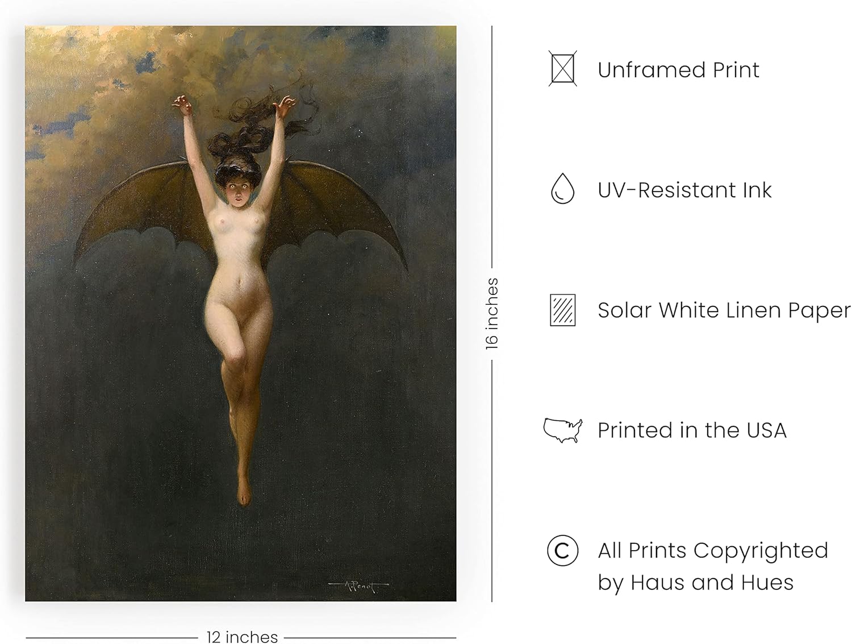The height and width of the screenshot is (644, 852).
Task: Click the copyright circle-C icon
Action: 562,551
